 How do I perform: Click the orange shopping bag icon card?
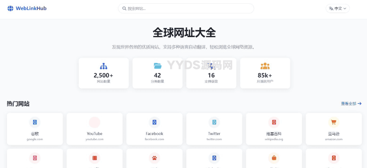point(274,158)
